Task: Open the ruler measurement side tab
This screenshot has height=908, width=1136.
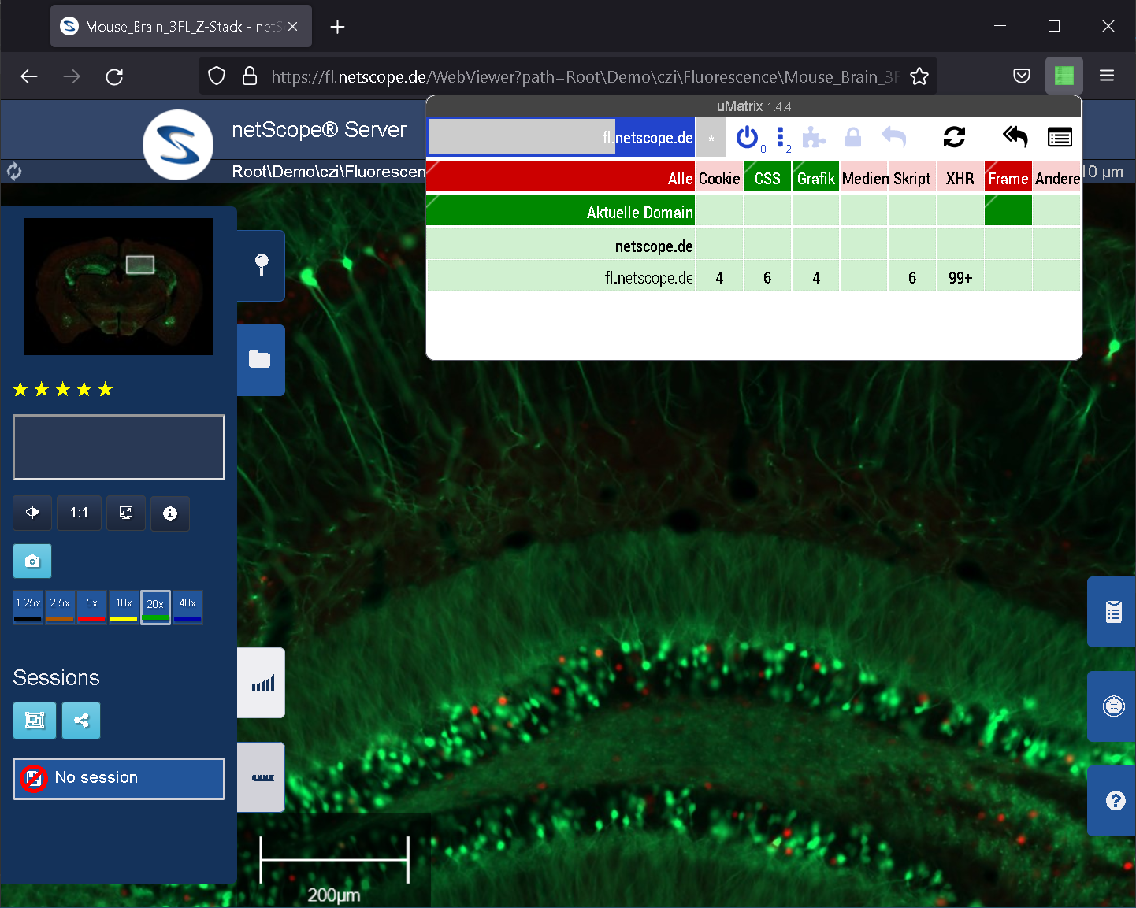Action: coord(262,777)
